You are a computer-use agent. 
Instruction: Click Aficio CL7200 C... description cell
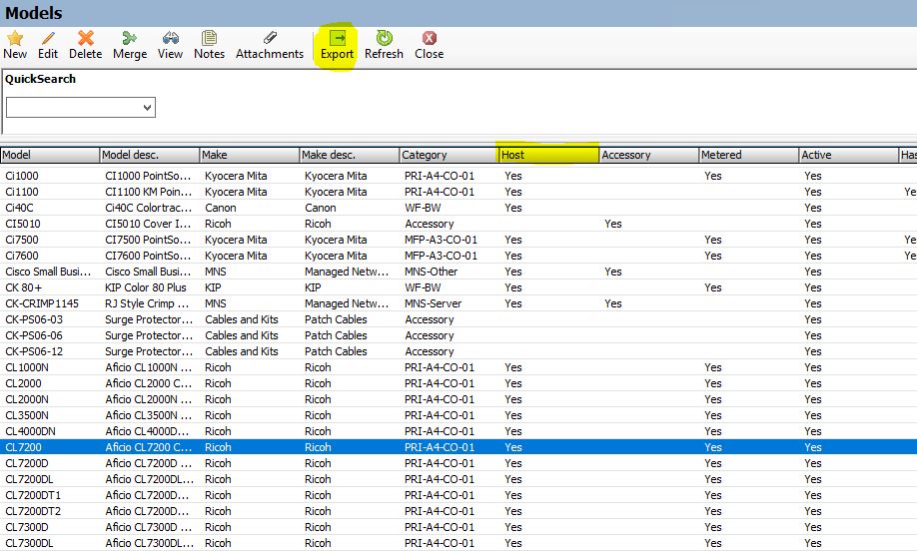click(x=149, y=448)
